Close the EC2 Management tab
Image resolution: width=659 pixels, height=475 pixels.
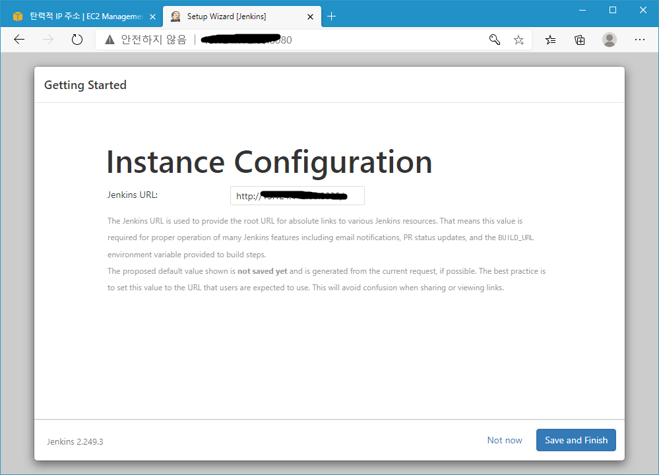(152, 16)
